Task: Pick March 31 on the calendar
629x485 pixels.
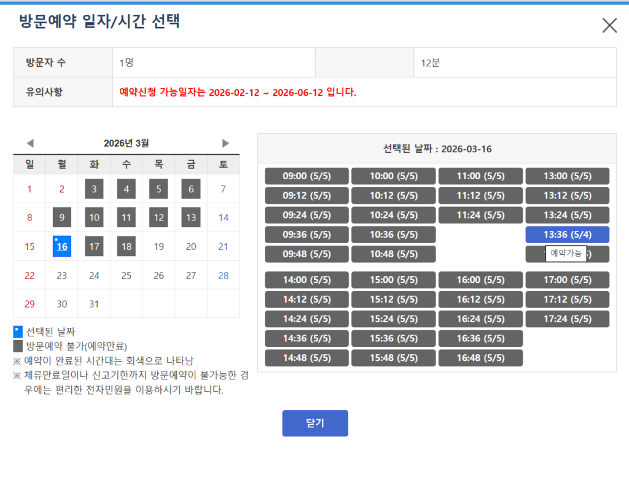Action: tap(94, 304)
